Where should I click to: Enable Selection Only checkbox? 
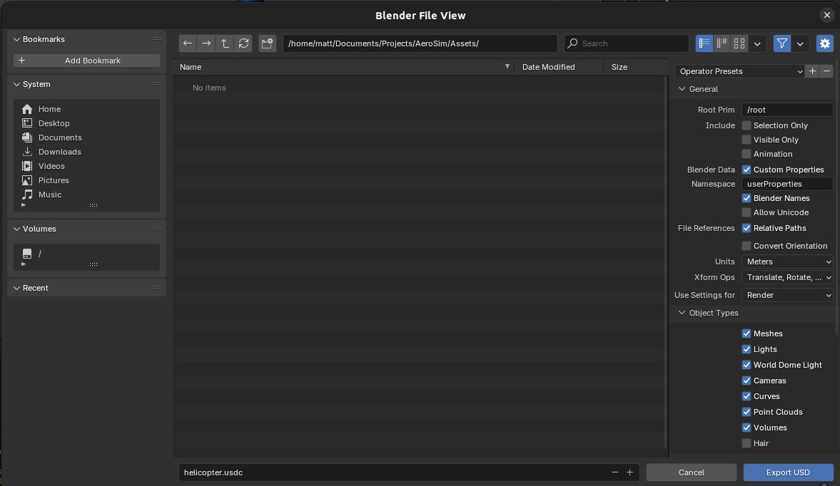click(747, 125)
